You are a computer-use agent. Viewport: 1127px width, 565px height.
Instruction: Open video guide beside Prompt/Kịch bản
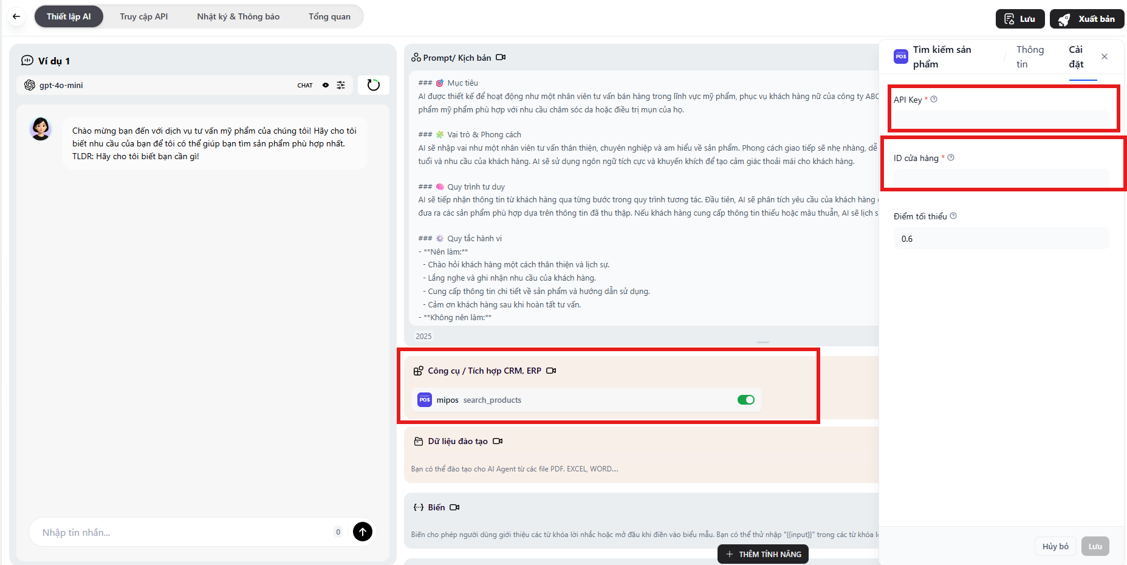pyautogui.click(x=501, y=58)
